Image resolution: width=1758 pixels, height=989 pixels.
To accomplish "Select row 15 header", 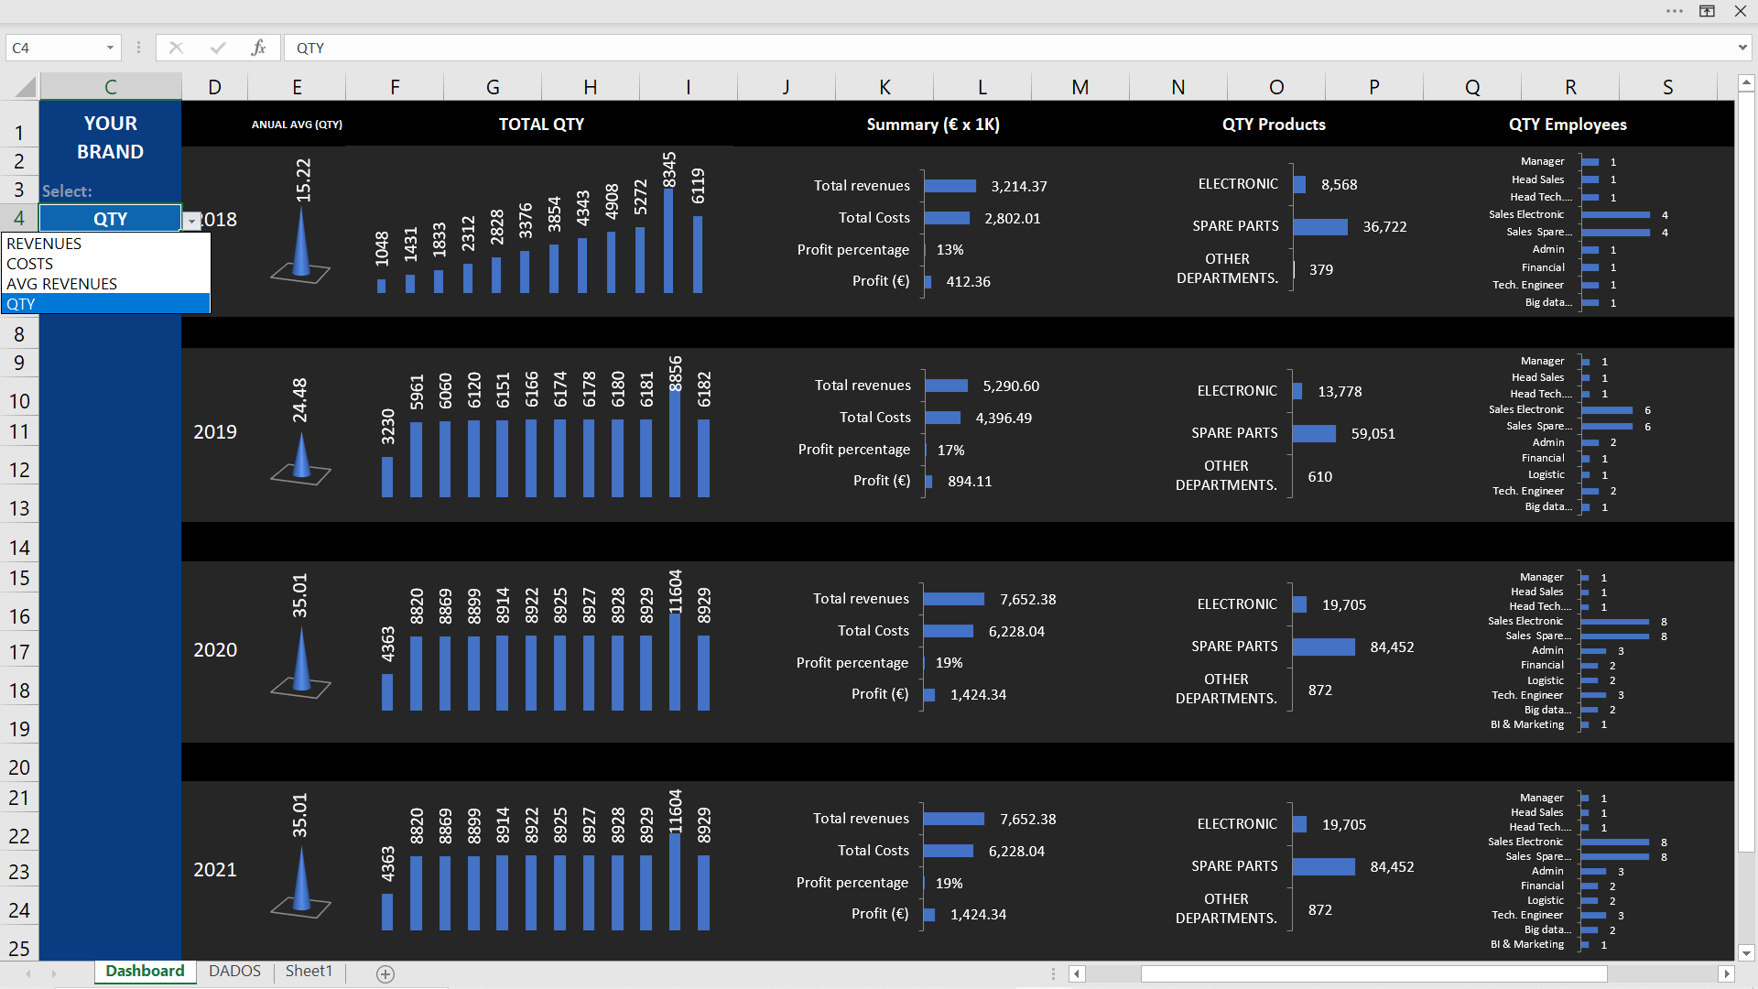I will point(19,579).
